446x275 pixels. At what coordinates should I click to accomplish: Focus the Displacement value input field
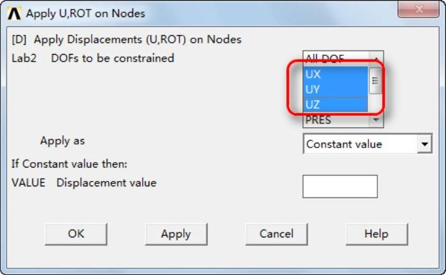point(340,186)
